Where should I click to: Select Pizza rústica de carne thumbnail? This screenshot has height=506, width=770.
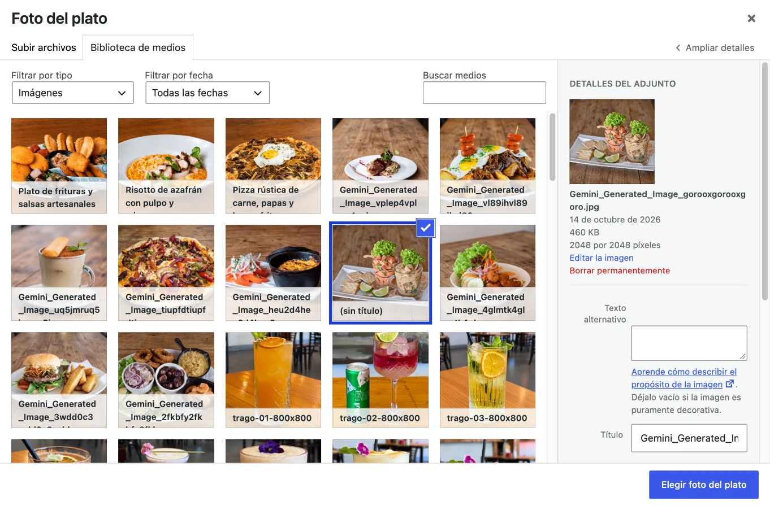pyautogui.click(x=273, y=165)
